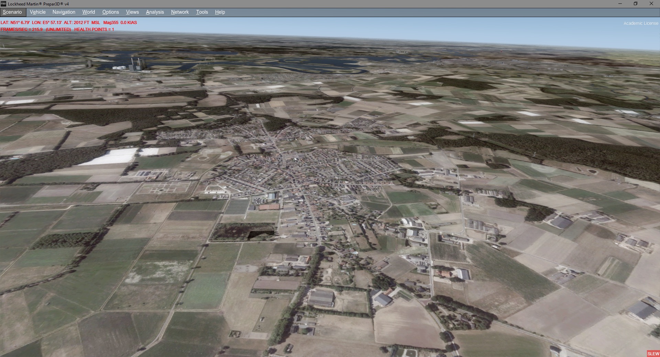
Task: Restore down the Prepar3D window
Action: click(x=636, y=4)
